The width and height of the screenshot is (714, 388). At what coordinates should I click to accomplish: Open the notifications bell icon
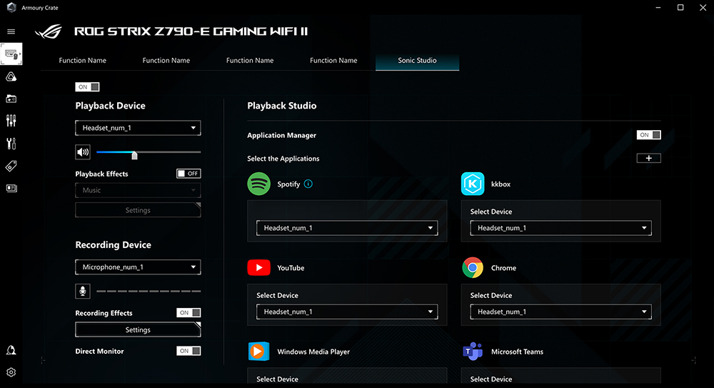click(11, 350)
